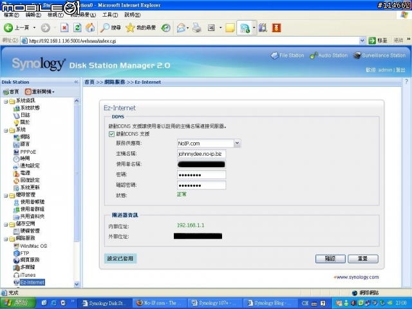The height and width of the screenshot is (309, 412).
Task: Click the 網路服務 breadcrumb link
Action: (115, 82)
